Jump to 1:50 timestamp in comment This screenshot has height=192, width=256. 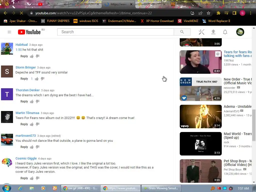click(18, 50)
